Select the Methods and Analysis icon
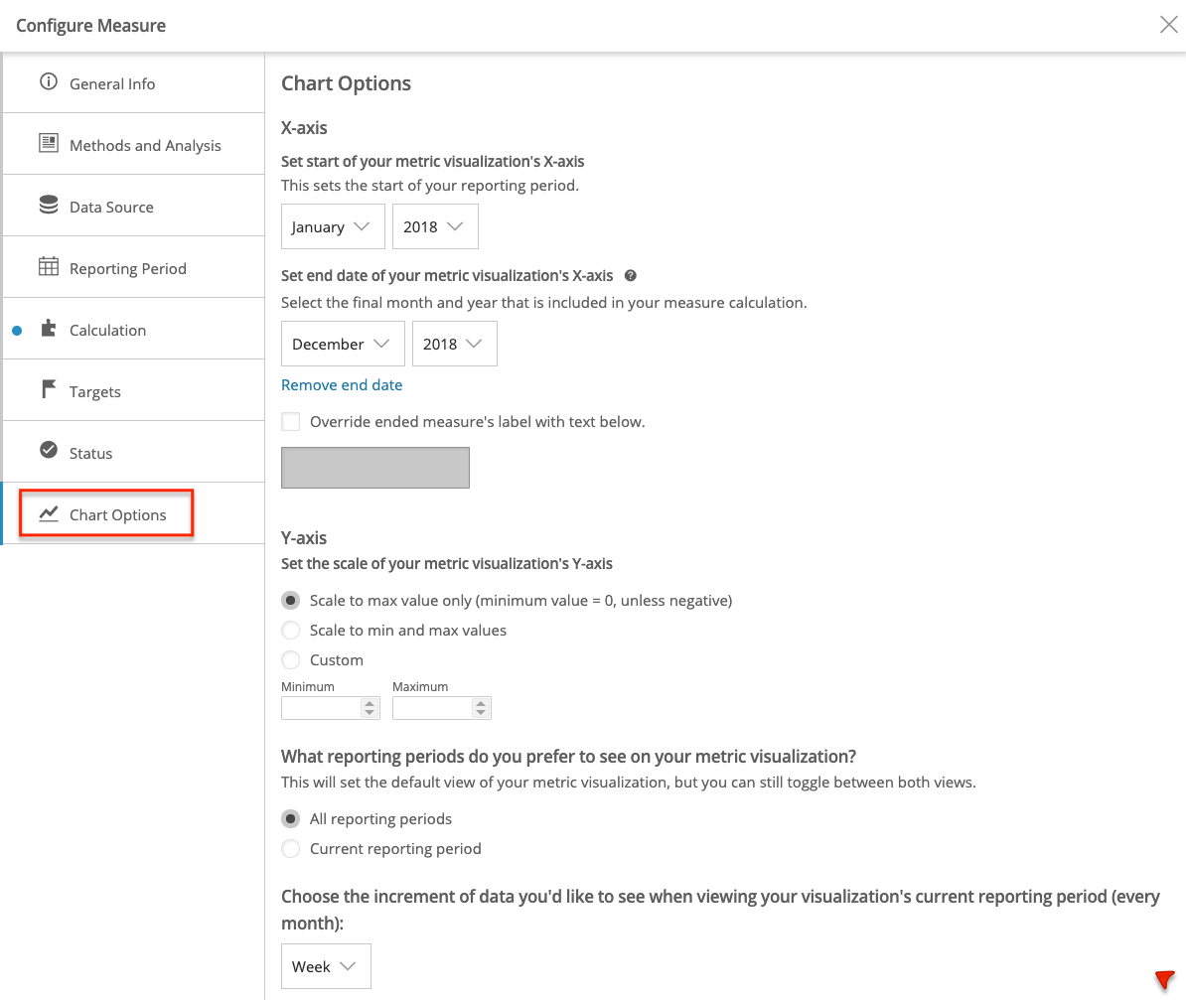 tap(49, 144)
